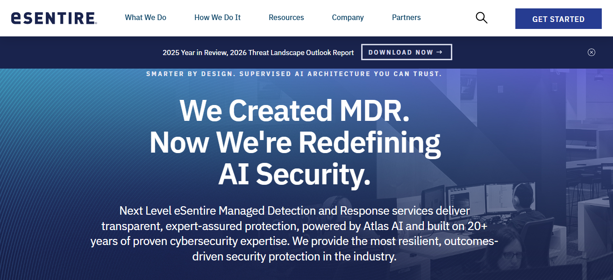Click the We Created MDR headline

[x=294, y=142]
